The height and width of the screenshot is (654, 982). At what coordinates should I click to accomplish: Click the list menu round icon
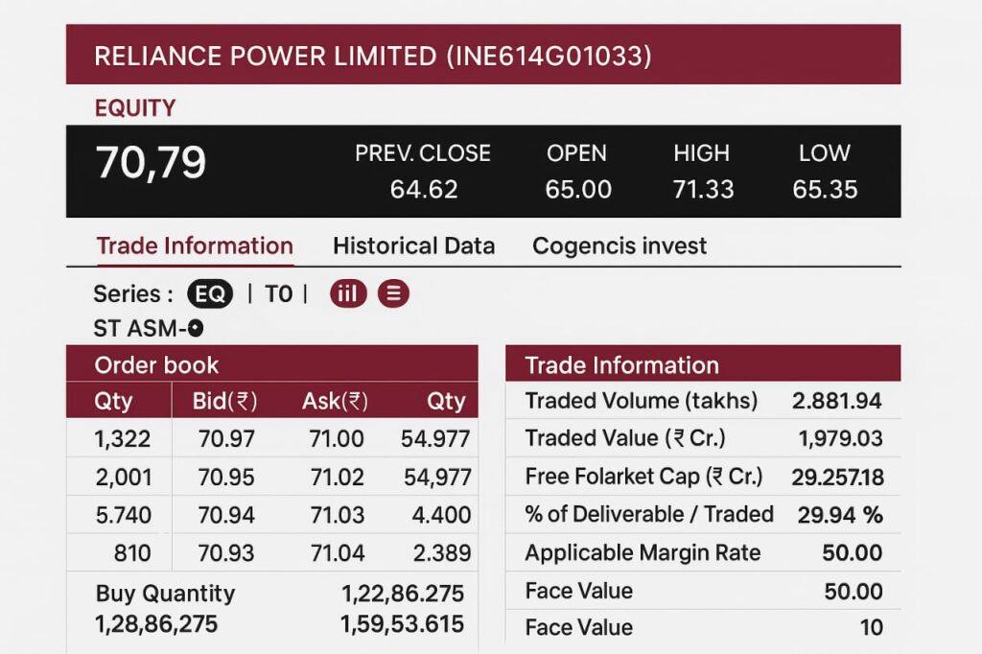point(393,293)
